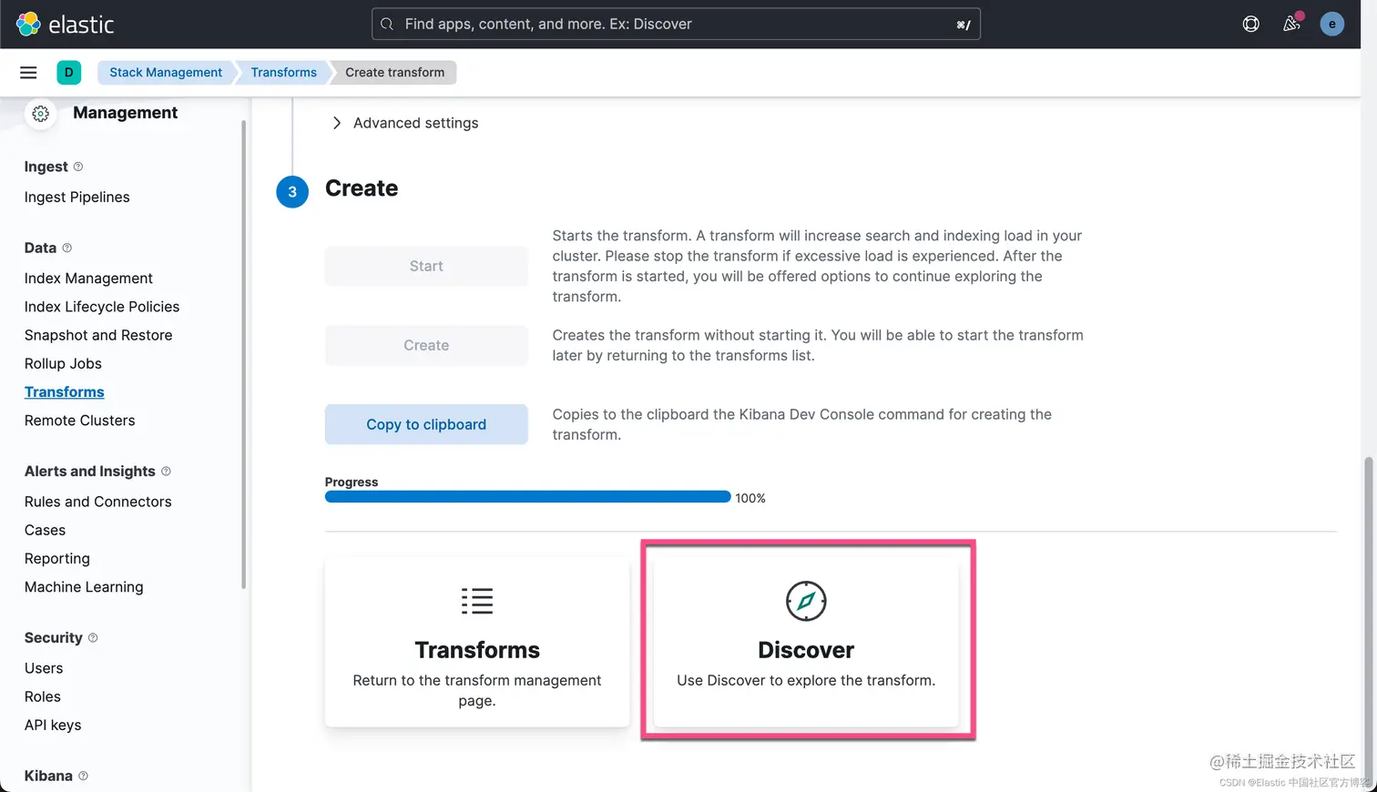
Task: Focus the global search field
Action: 676,25
